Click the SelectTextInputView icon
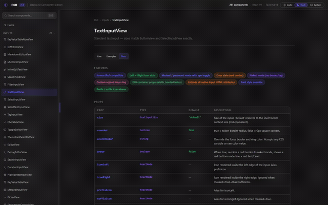Image resolution: width=328 pixels, height=205 pixels. click(5, 107)
